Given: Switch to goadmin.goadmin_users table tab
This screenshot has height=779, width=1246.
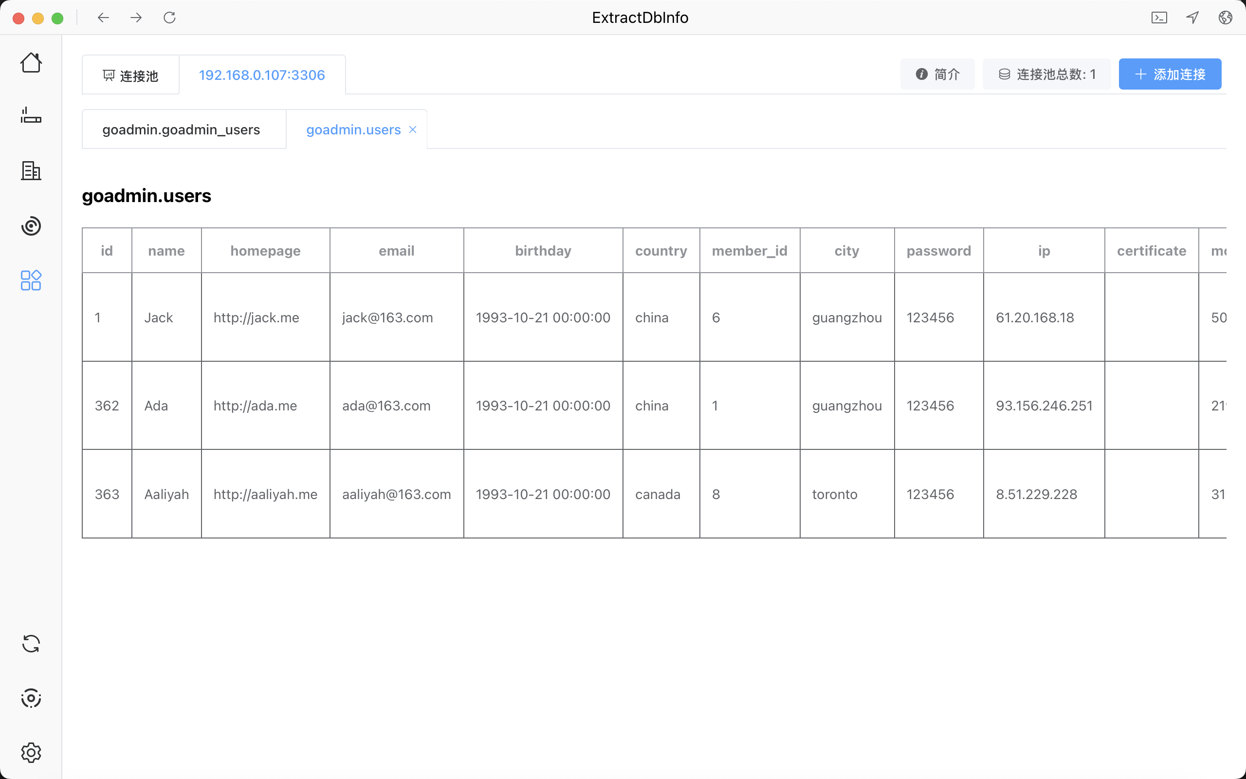Looking at the screenshot, I should pos(181,130).
